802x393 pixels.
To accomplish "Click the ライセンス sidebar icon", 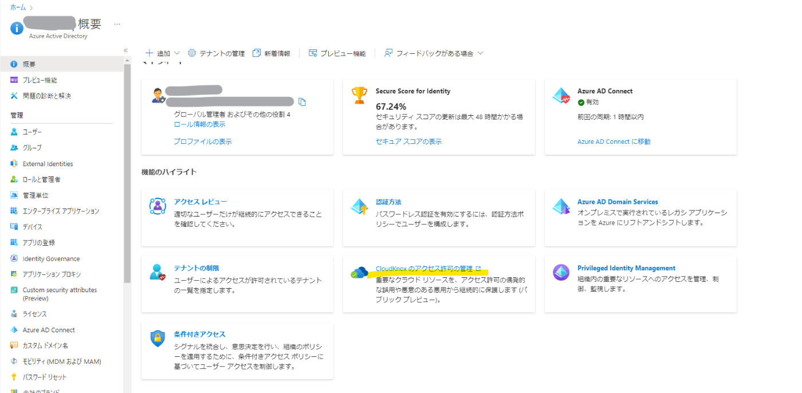I will click(14, 314).
